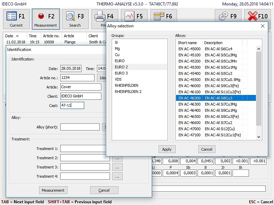Screen dimensions: 274x205
Task: Close the Alloy selection dialog
Action: click(x=263, y=26)
